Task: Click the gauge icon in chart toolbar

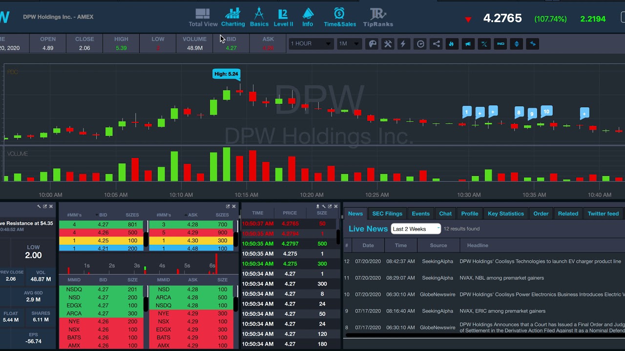Action: point(420,44)
